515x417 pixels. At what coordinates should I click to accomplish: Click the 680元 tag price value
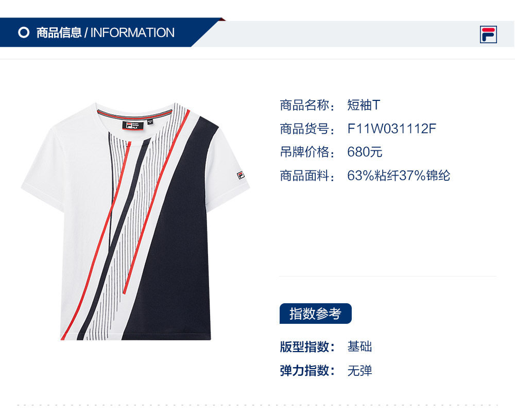point(365,152)
